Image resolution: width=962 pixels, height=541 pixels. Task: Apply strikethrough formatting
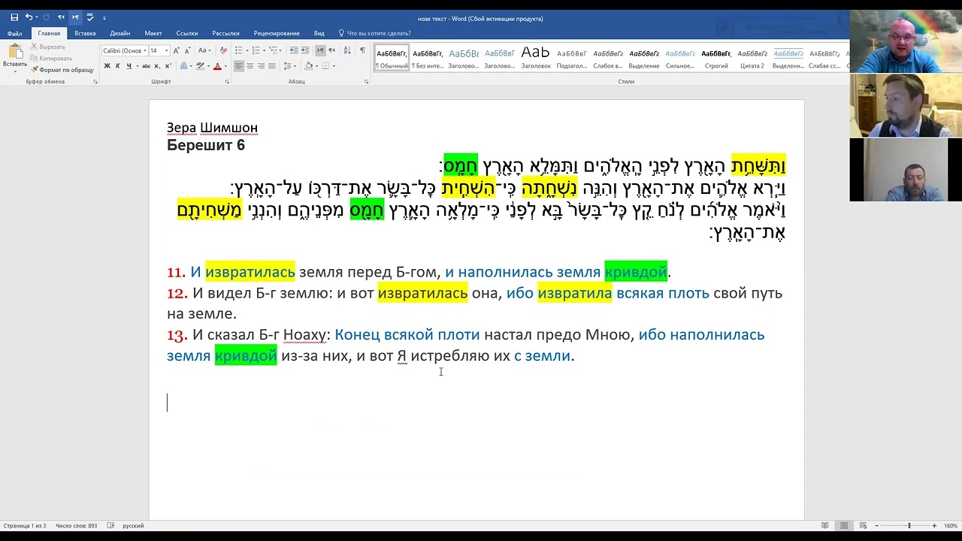(x=146, y=66)
